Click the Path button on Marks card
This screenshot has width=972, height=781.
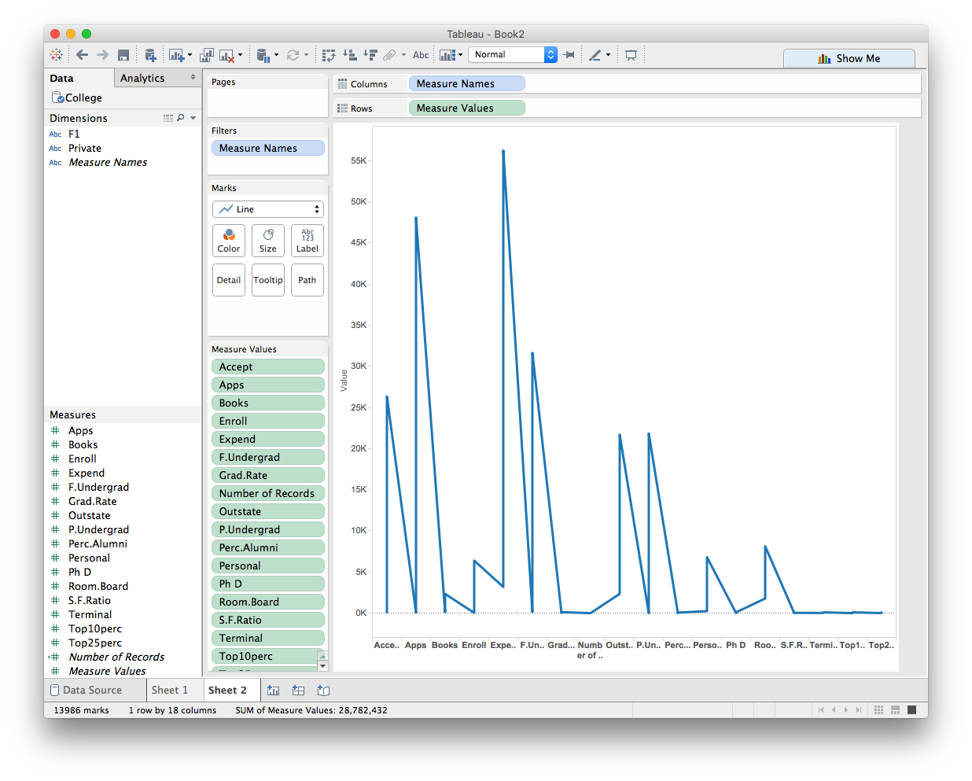(x=307, y=280)
